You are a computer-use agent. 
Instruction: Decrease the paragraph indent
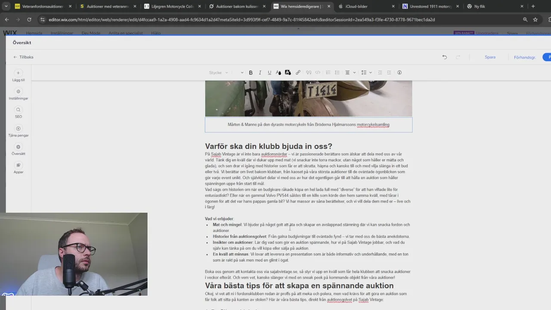[x=380, y=73]
